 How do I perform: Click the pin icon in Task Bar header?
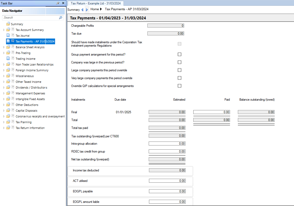tap(58, 3)
